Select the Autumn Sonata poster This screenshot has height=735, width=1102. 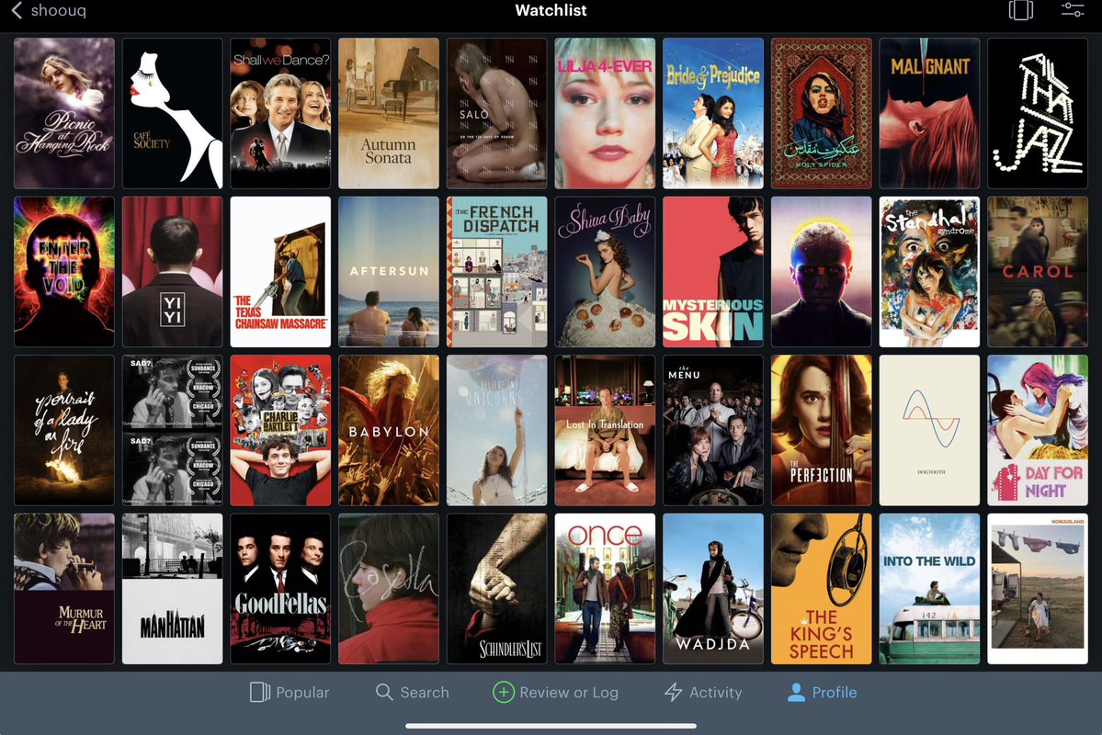[389, 113]
